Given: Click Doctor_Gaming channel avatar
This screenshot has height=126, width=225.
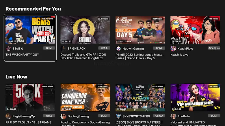Looking at the screenshot, I should (x=63, y=116).
